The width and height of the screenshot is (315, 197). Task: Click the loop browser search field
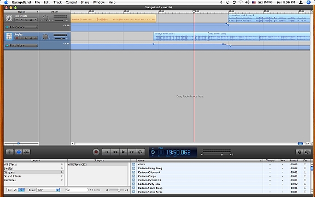point(77,190)
